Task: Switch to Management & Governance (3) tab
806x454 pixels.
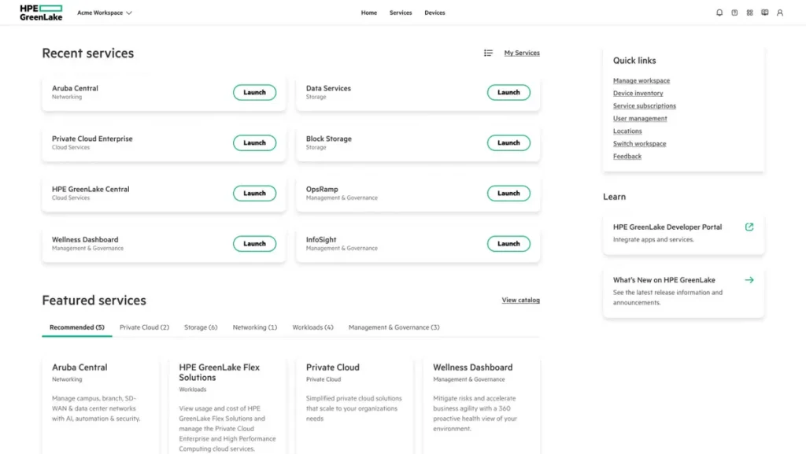Action: pyautogui.click(x=394, y=327)
